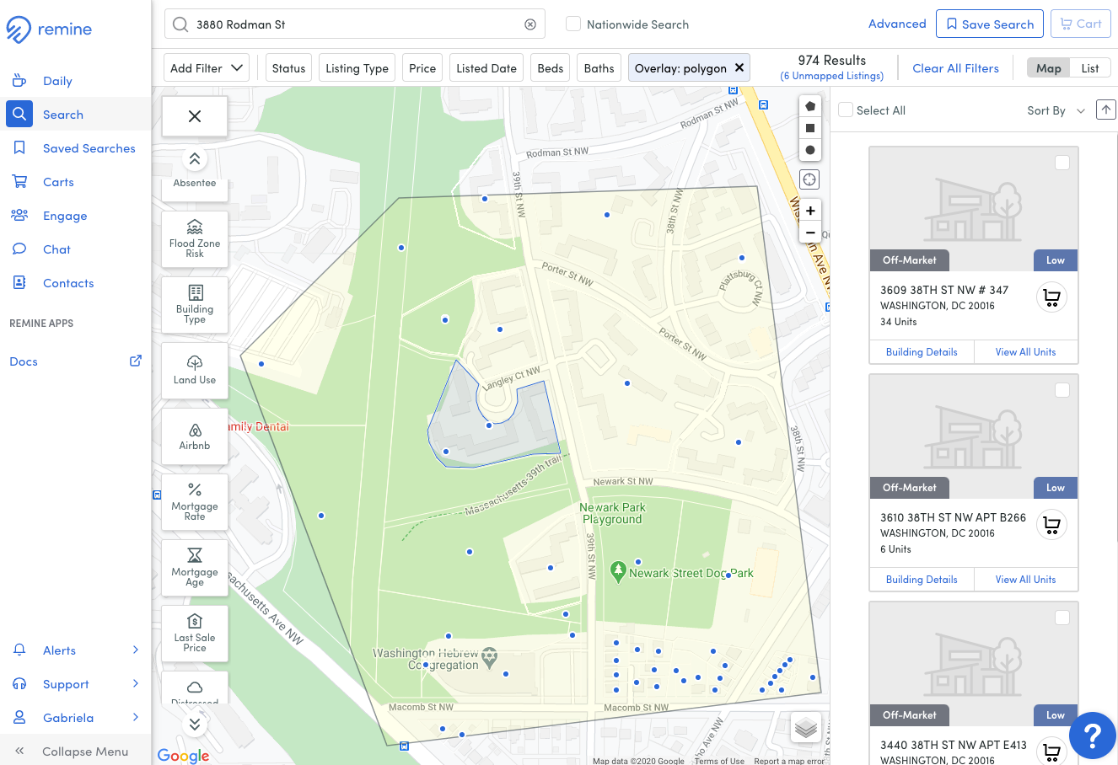Zoom in on the map
1118x765 pixels.
tap(810, 211)
